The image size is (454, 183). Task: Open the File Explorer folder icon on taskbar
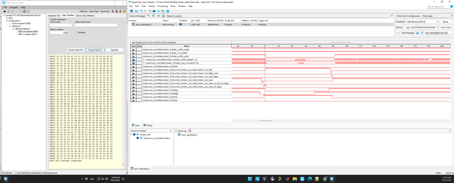coord(294,179)
